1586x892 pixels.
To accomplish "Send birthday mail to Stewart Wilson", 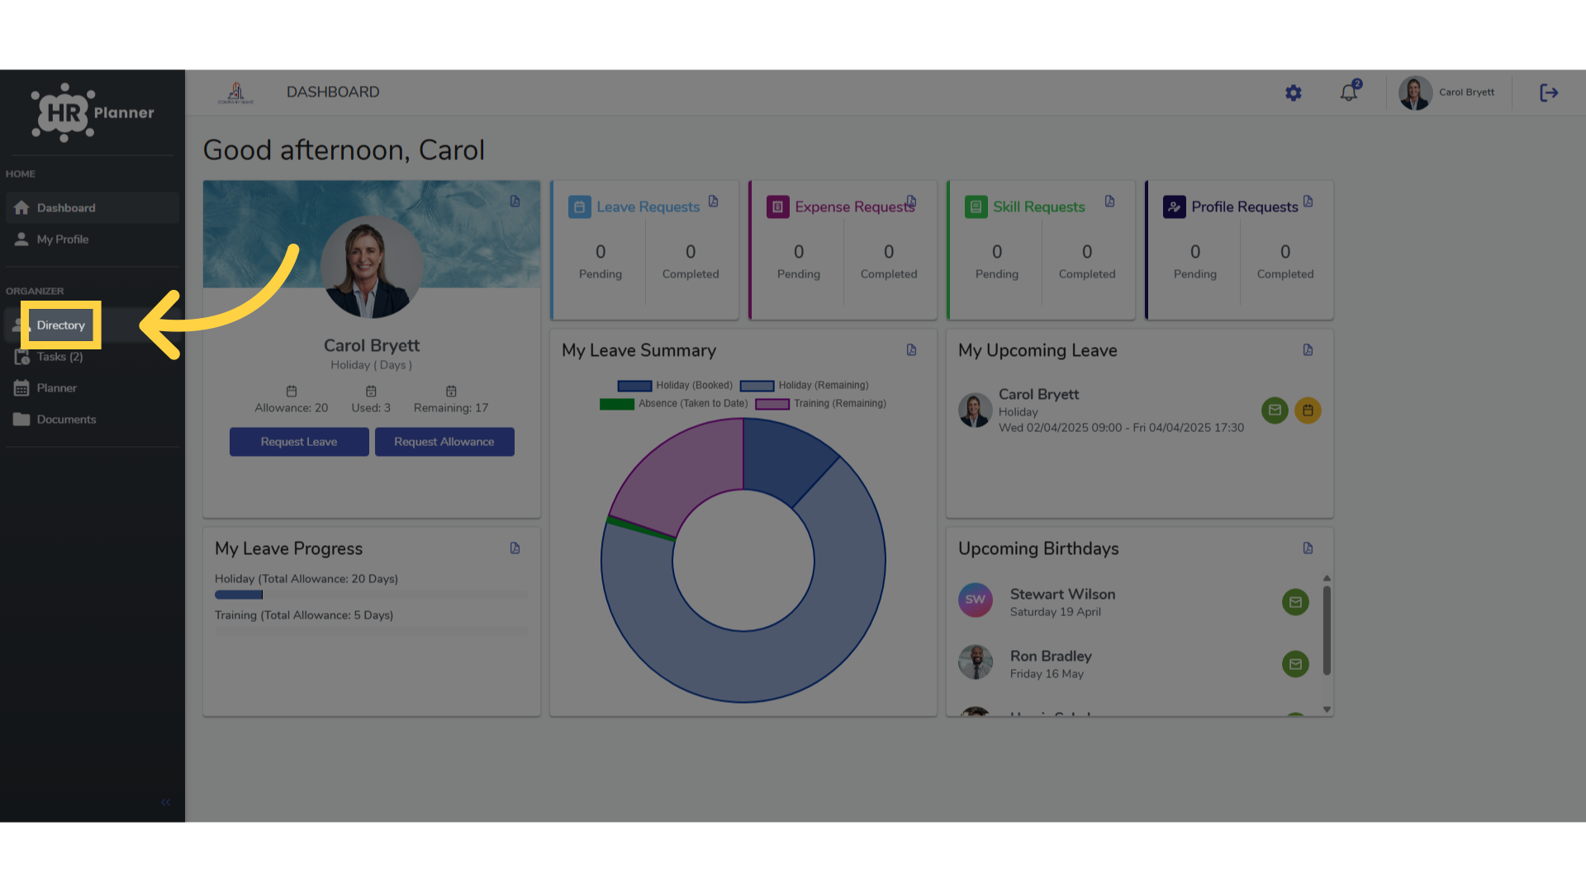I will pyautogui.click(x=1295, y=602).
